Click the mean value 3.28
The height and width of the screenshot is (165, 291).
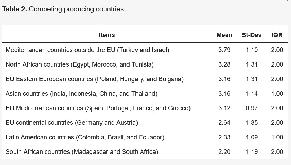(224, 64)
